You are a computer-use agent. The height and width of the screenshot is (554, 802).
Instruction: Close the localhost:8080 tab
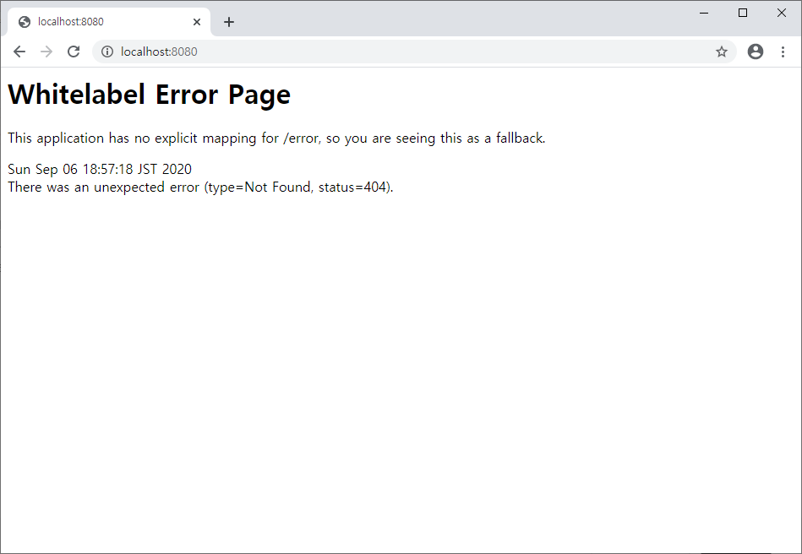[197, 22]
